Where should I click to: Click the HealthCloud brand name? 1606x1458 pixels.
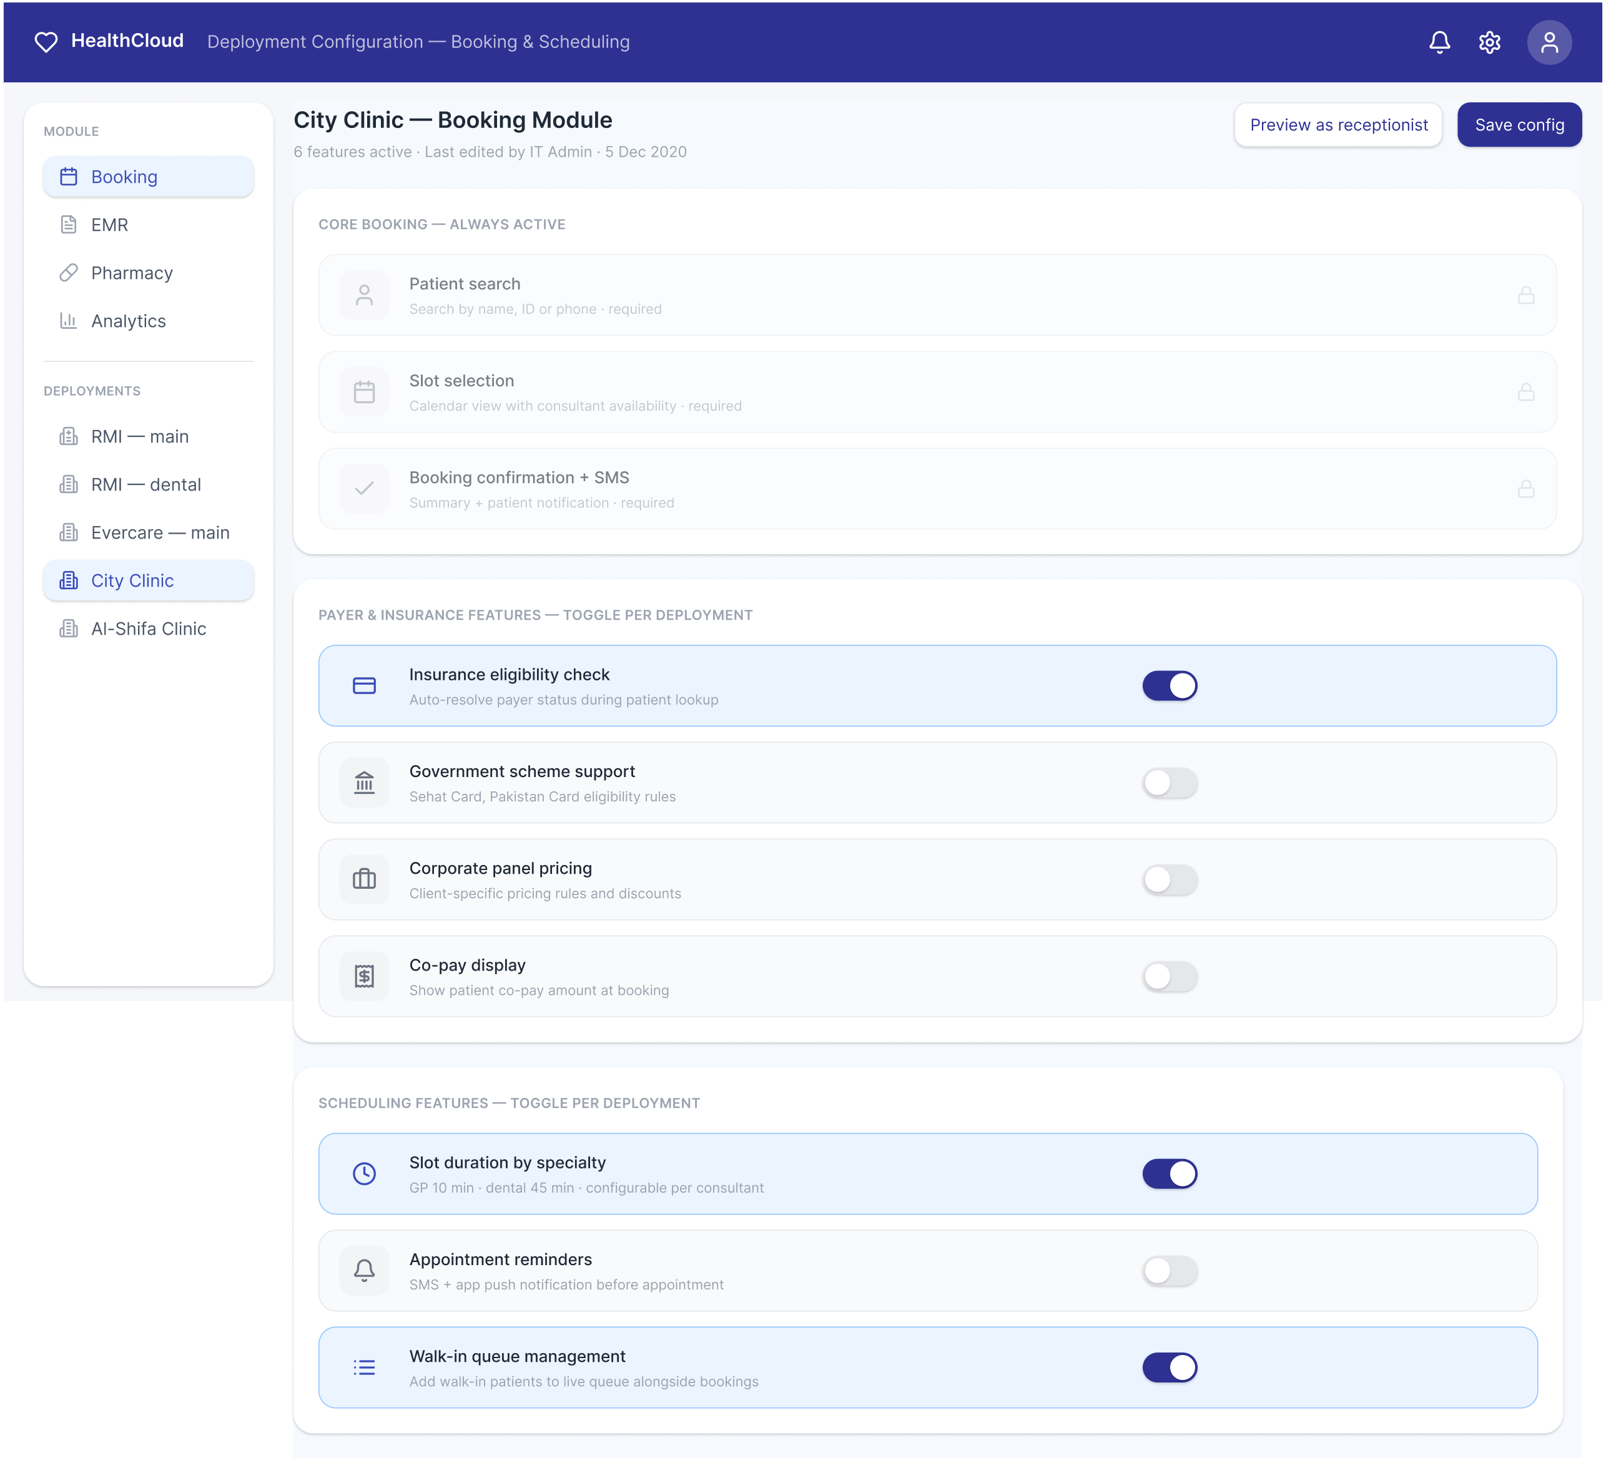pyautogui.click(x=127, y=41)
